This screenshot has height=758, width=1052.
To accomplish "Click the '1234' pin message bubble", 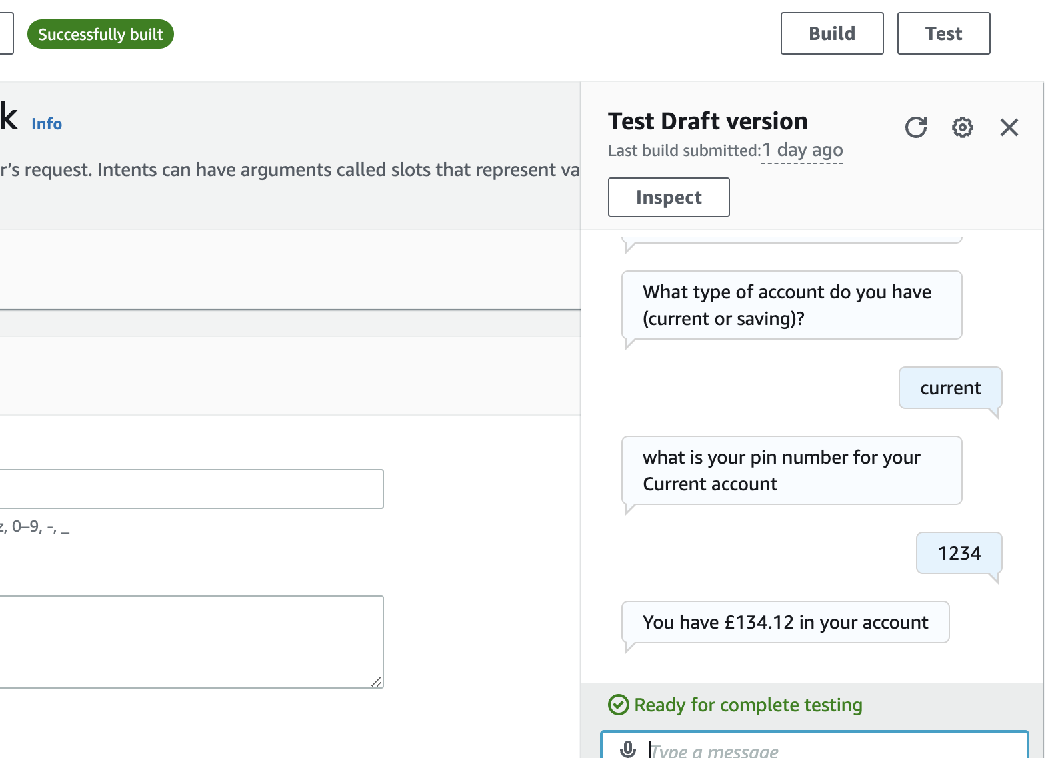I will [959, 553].
